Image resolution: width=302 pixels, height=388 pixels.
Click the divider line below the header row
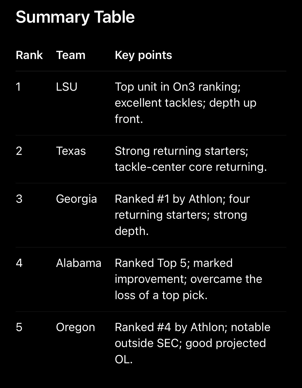(151, 71)
